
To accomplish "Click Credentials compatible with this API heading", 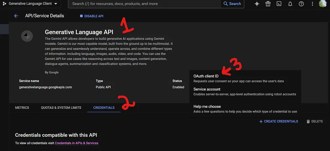I will coord(56,135).
